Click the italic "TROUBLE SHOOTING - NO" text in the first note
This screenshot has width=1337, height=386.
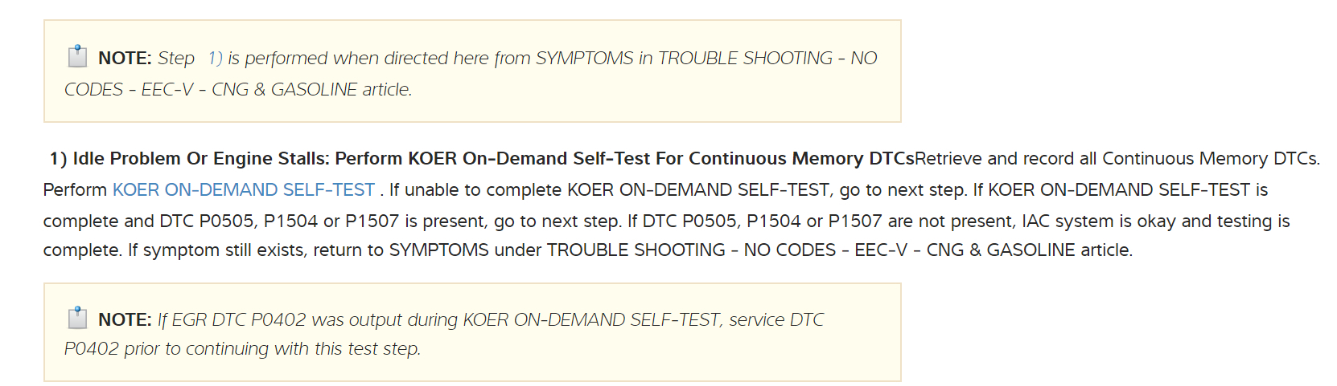click(x=767, y=59)
